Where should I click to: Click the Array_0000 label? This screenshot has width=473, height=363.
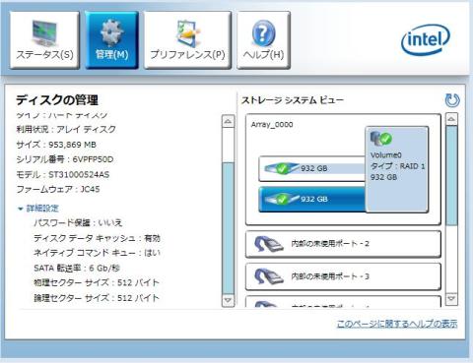pyautogui.click(x=272, y=125)
